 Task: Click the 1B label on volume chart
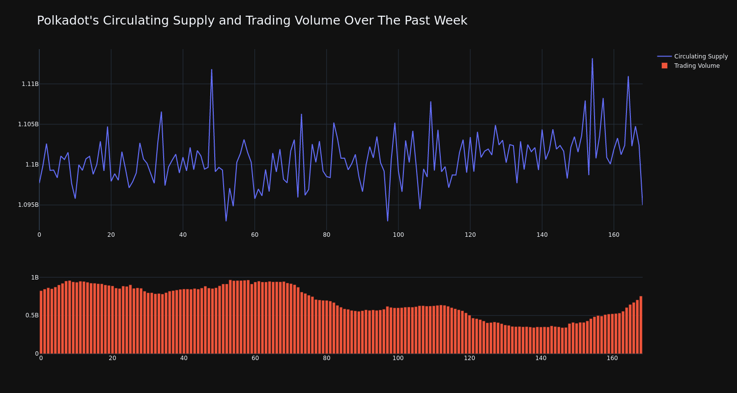(x=35, y=278)
